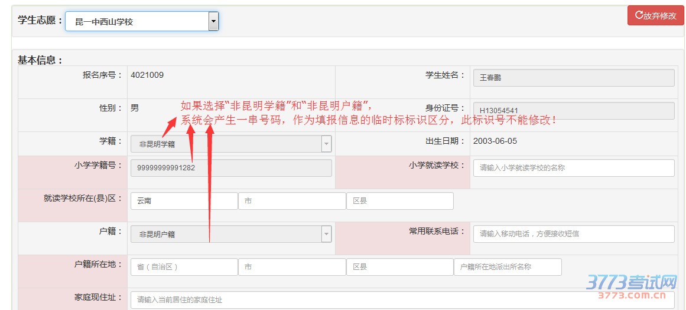Viewport: 686px width, 310px height.
Task: Click the 报名序号 value 4021009
Action: coord(147,75)
